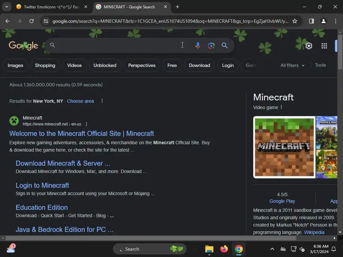Screen dimensions: 343x257
Task: Click the horizontal page scrollbar
Action: (x=151, y=238)
